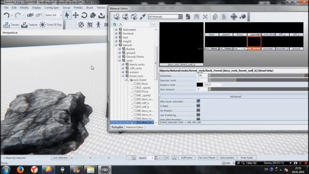Click the Redo arrow icon
The width and height of the screenshot is (309, 174).
[x=18, y=15]
